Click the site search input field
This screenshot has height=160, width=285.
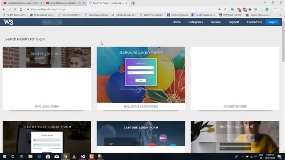click(49, 22)
